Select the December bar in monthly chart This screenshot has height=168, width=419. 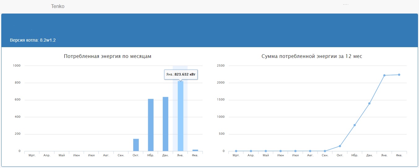pyautogui.click(x=165, y=124)
